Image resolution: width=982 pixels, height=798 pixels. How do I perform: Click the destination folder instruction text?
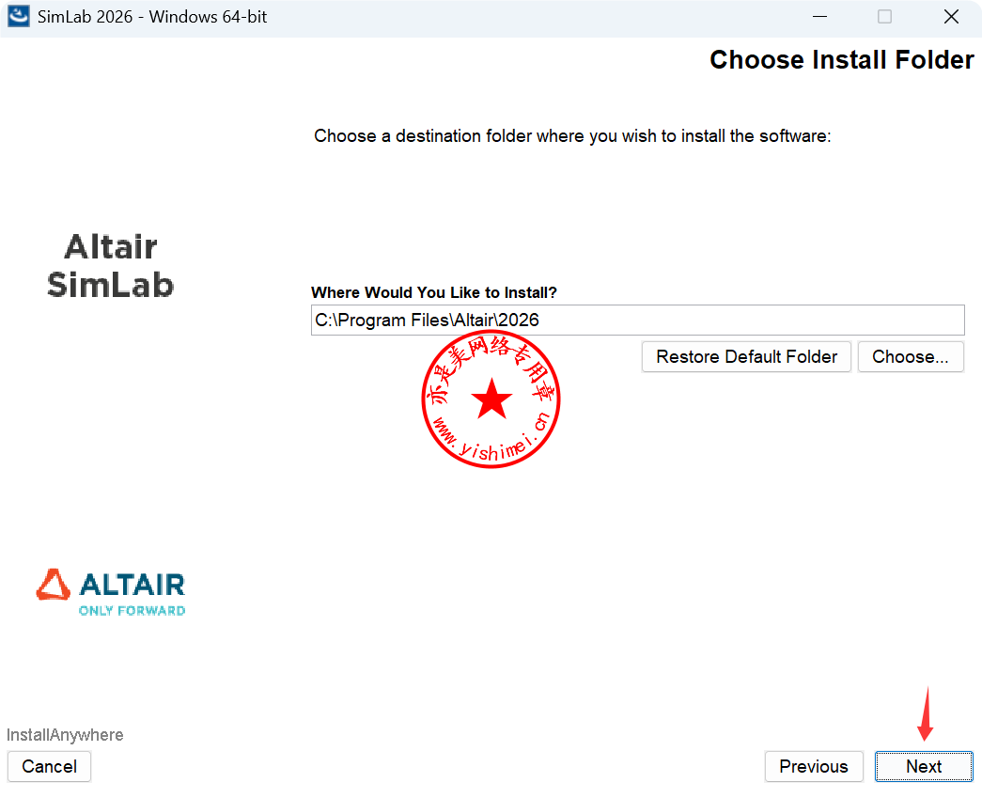pos(572,136)
